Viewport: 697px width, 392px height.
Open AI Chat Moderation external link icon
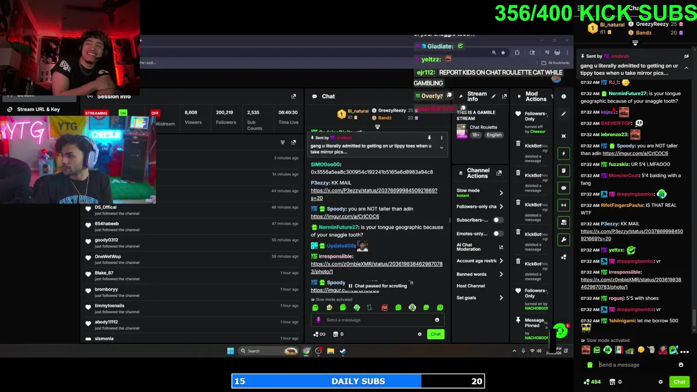coord(501,247)
